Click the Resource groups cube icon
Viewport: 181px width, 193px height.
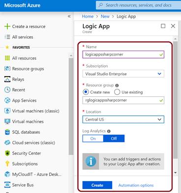click(7, 69)
